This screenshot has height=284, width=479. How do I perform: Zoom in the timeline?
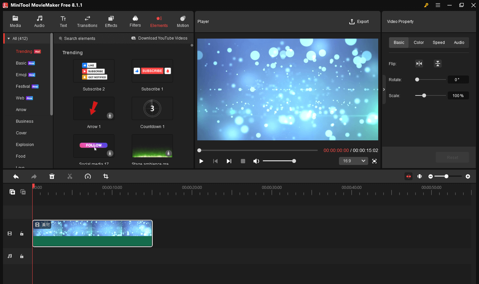[468, 177]
